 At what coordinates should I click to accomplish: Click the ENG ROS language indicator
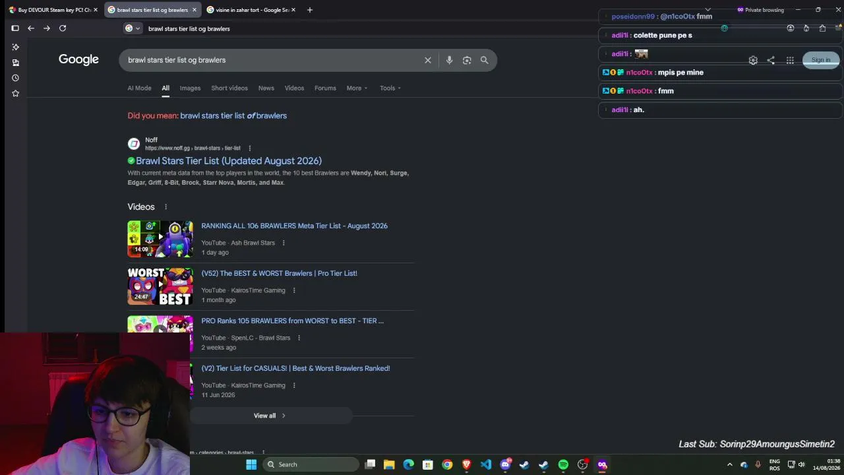[775, 464]
